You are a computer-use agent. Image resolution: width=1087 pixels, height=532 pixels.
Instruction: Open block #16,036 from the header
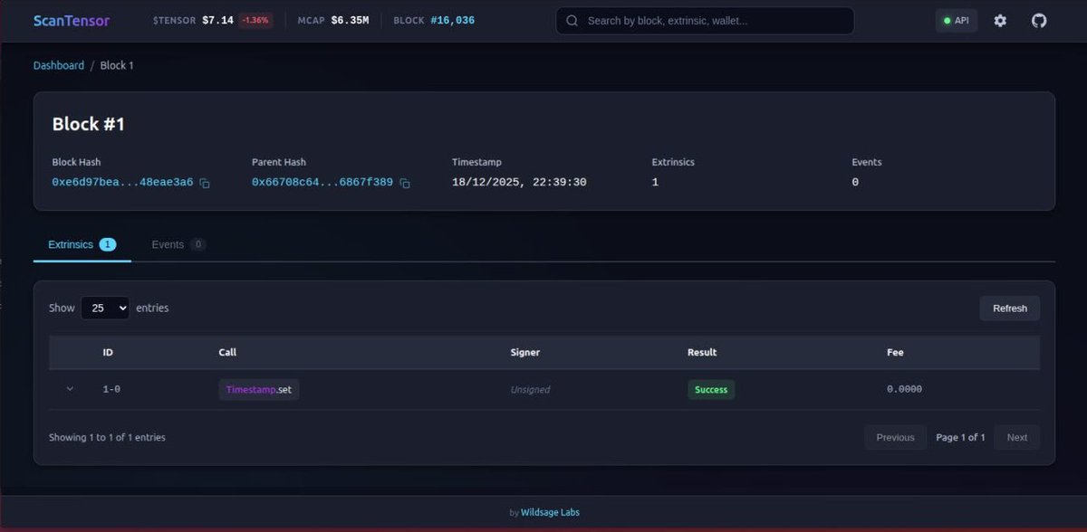pos(452,20)
